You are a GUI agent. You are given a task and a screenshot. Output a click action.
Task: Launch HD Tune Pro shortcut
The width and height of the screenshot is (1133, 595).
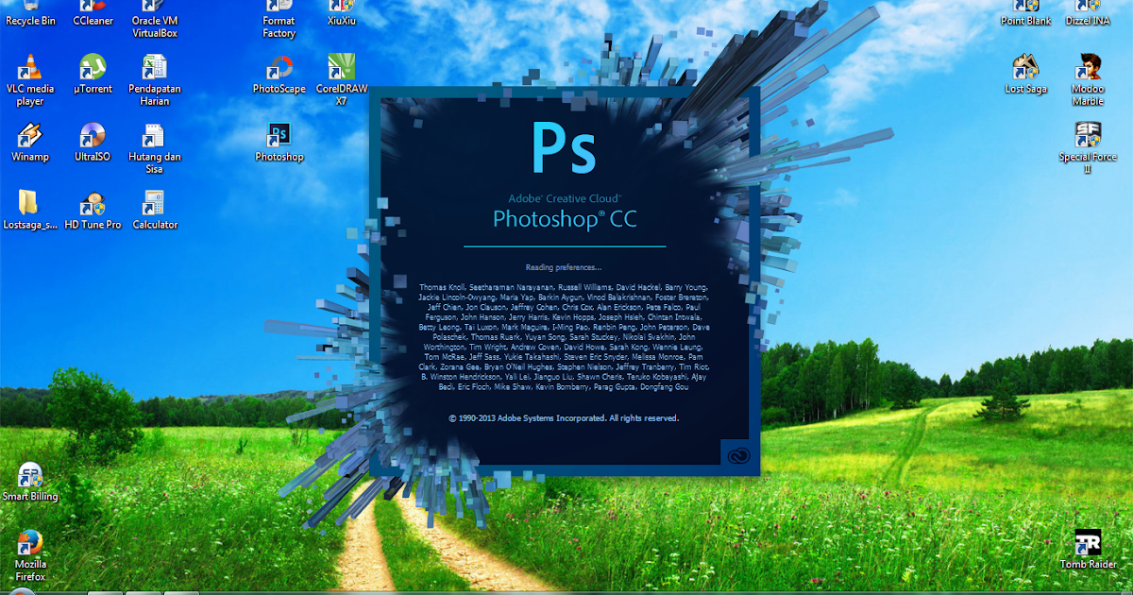coord(93,211)
